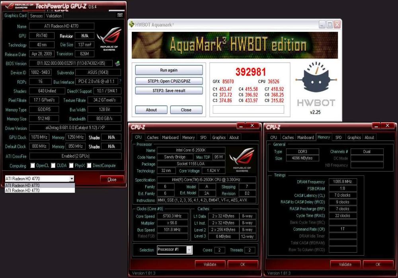Click Memory Size value 4096 MBytes
This screenshot has height=278, width=398.
click(302, 158)
